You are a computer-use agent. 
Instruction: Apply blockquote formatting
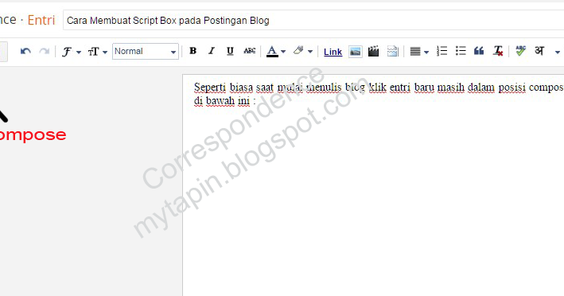pos(479,51)
